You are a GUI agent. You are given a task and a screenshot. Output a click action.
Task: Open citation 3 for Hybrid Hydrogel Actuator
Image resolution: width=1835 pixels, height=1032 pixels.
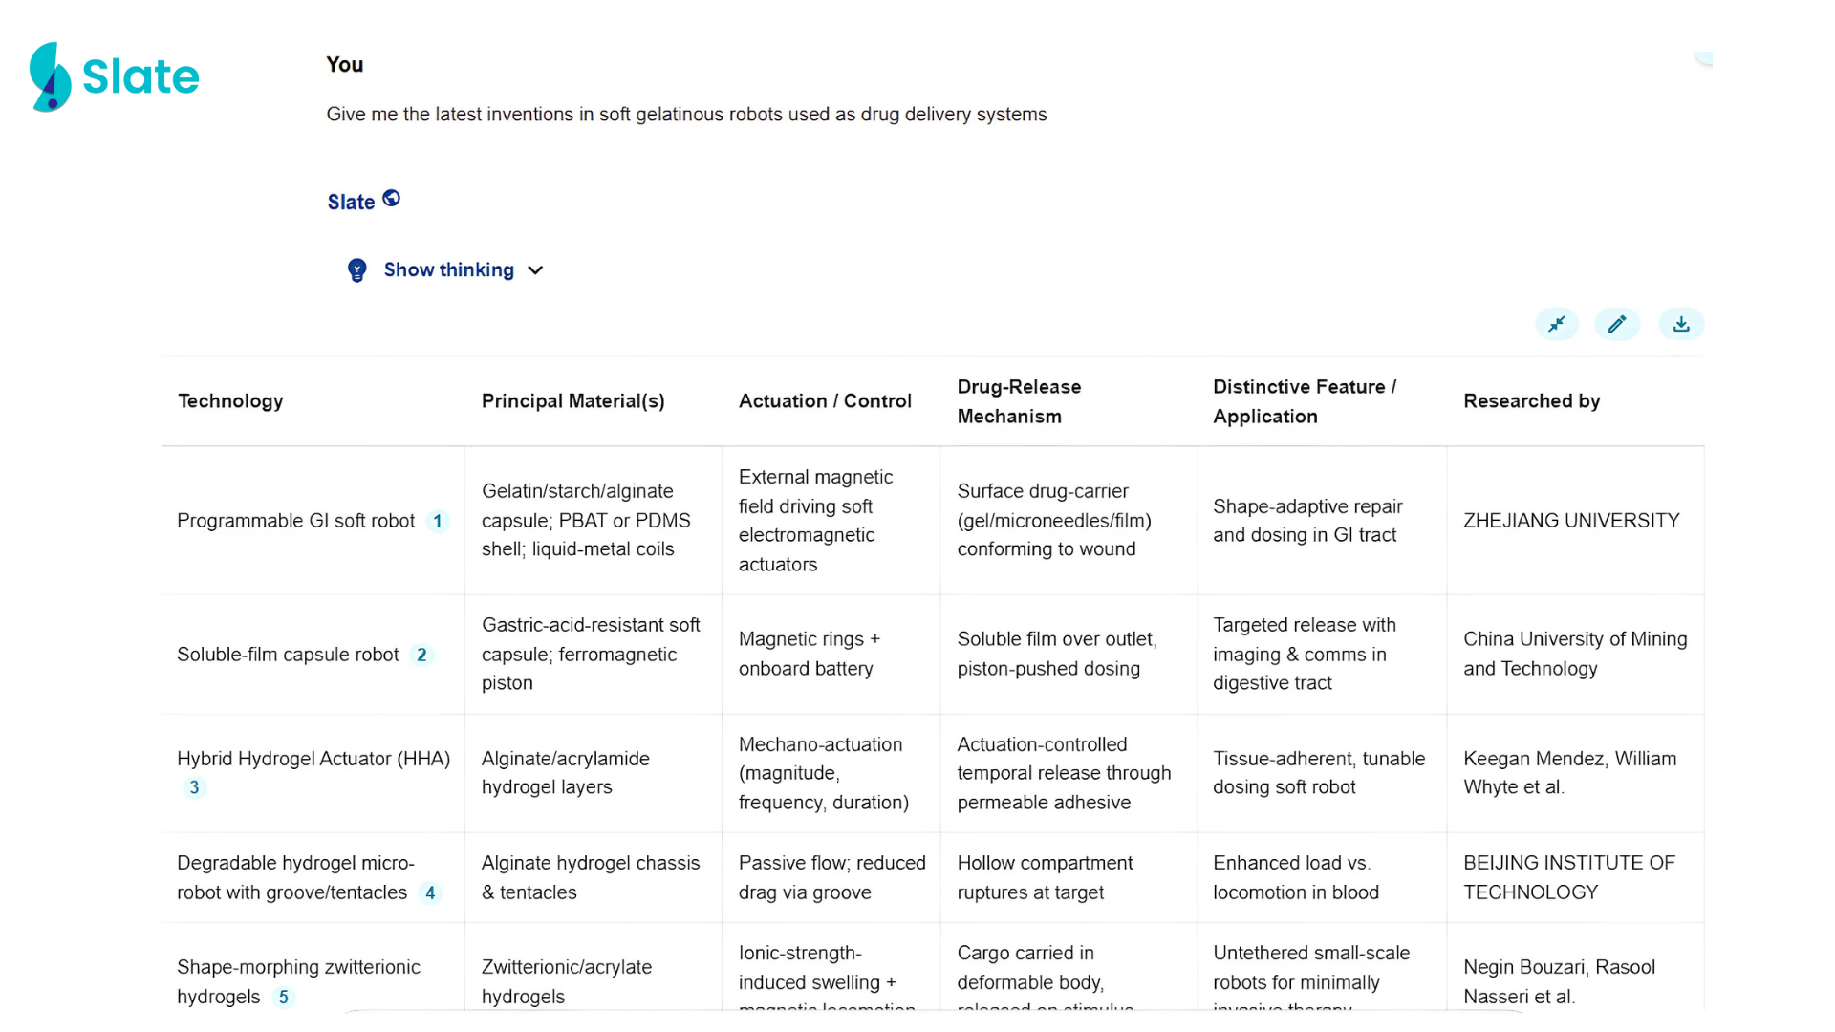point(194,787)
